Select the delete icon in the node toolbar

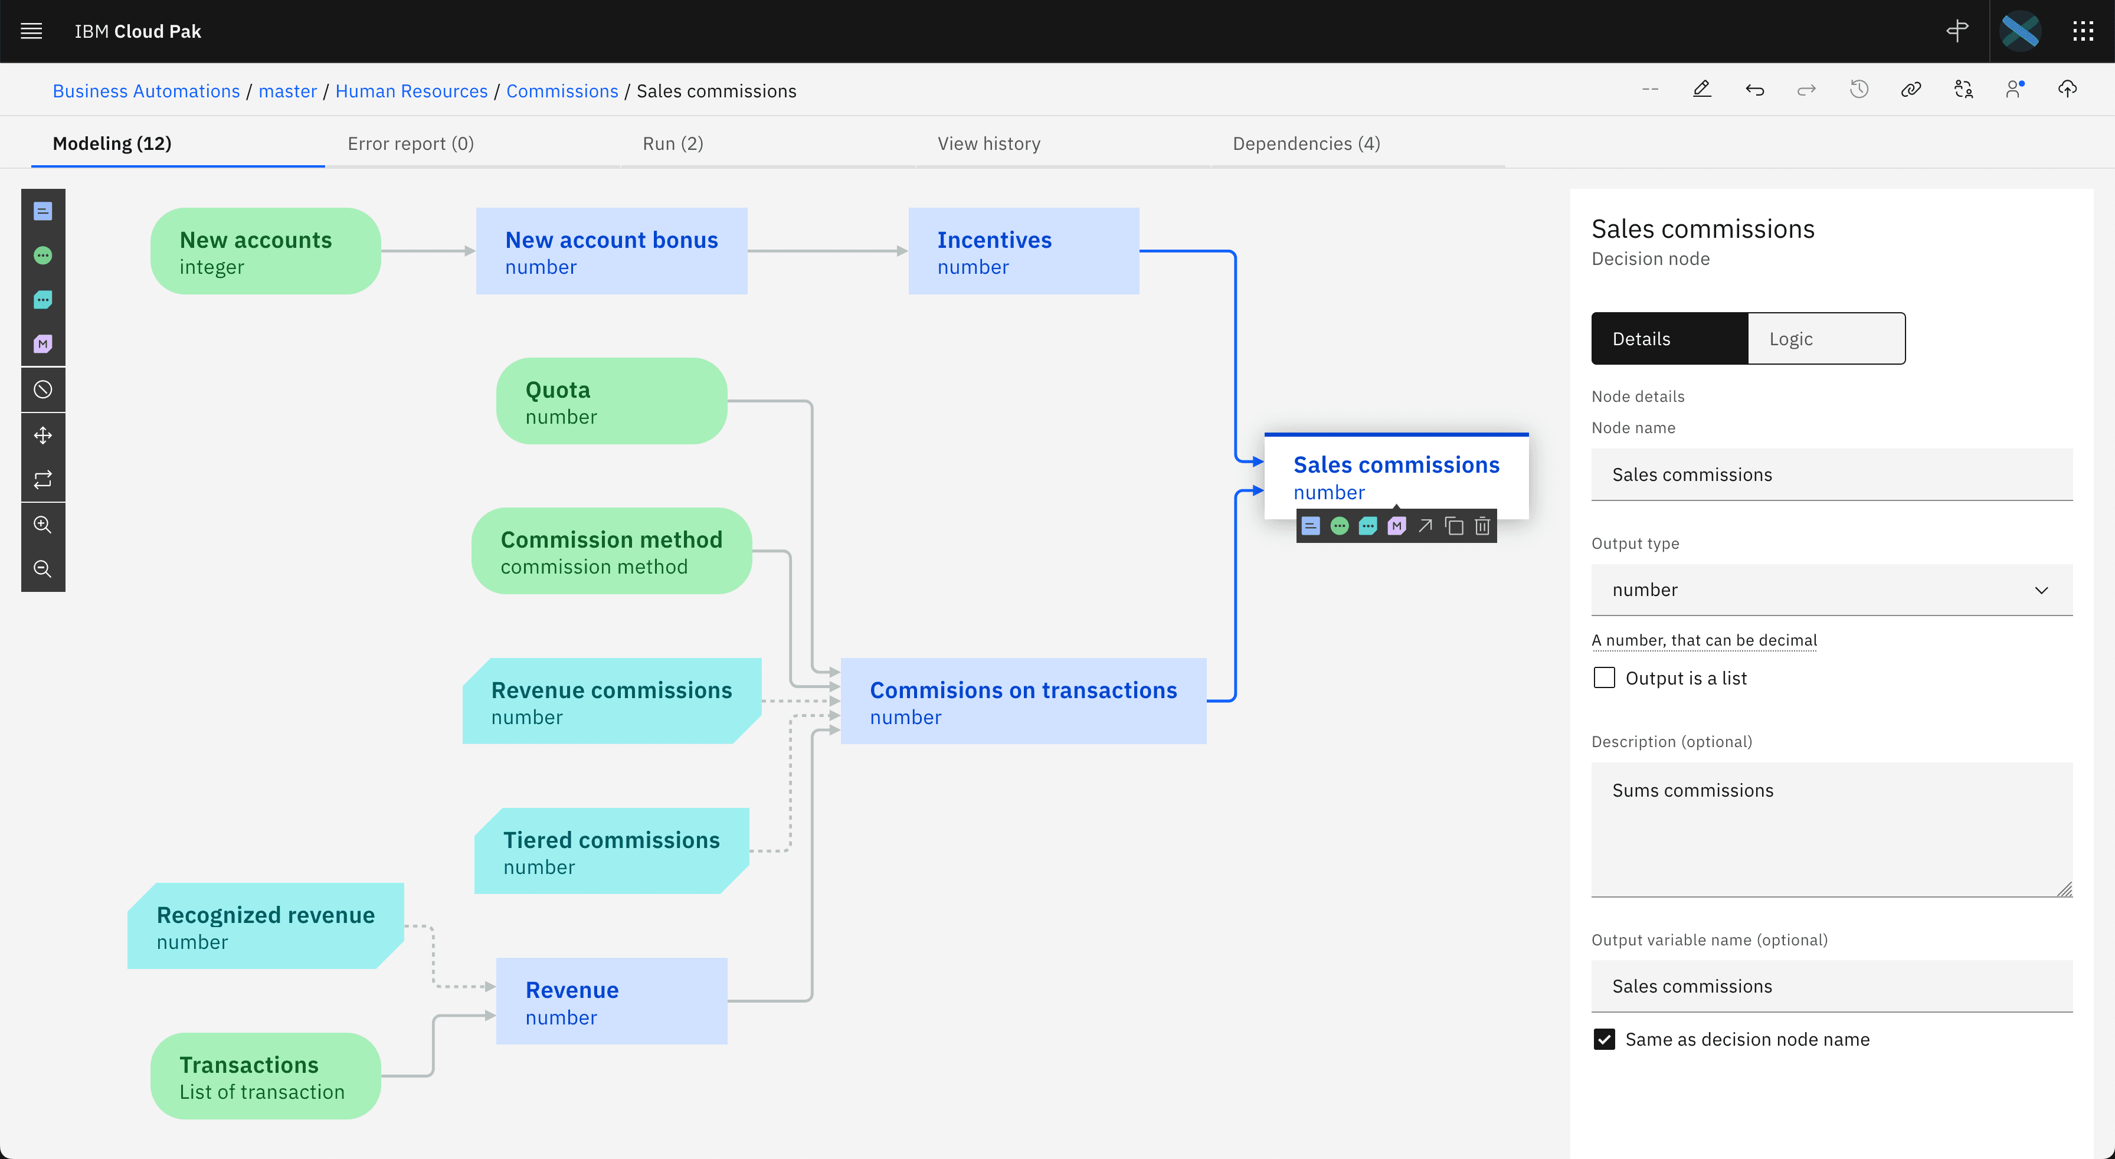tap(1482, 525)
